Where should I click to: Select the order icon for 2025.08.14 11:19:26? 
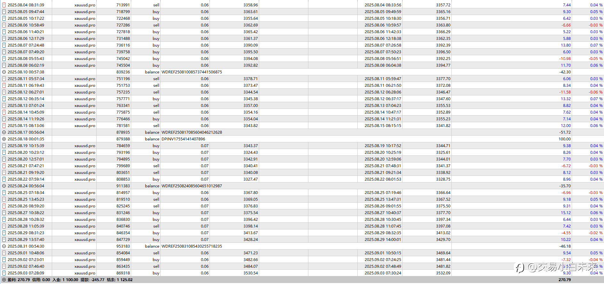coord(4,119)
